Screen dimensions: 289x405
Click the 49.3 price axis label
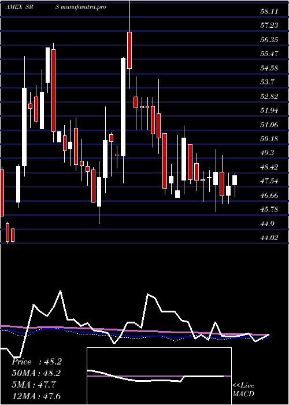(268, 153)
